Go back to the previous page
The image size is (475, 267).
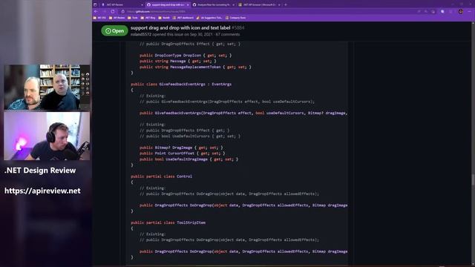tap(96, 12)
